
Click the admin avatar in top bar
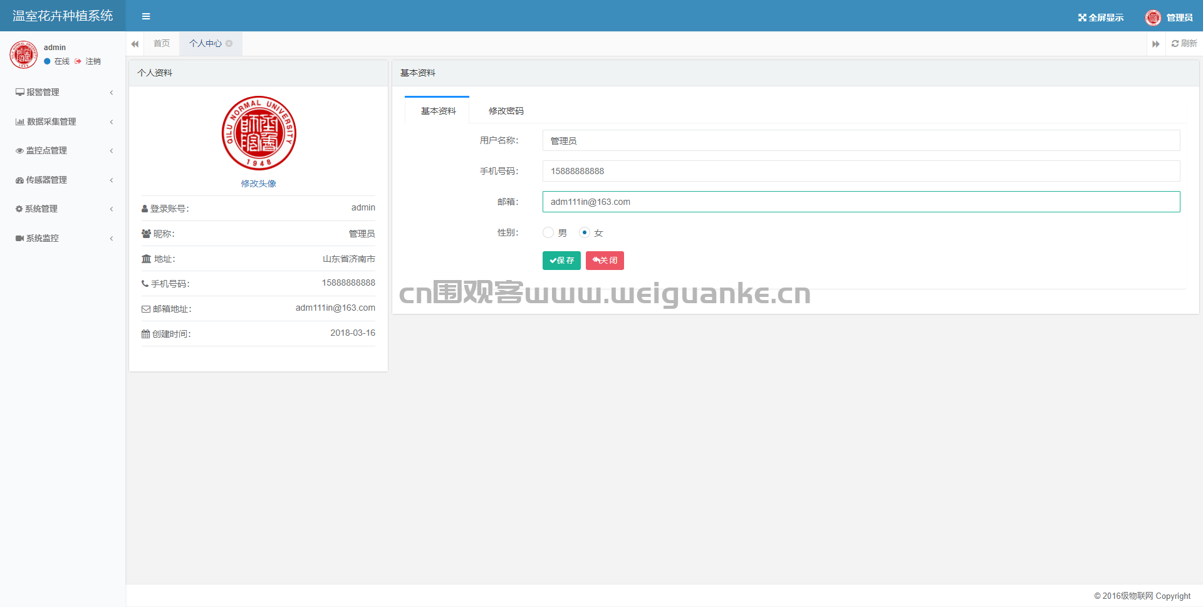pos(1153,18)
